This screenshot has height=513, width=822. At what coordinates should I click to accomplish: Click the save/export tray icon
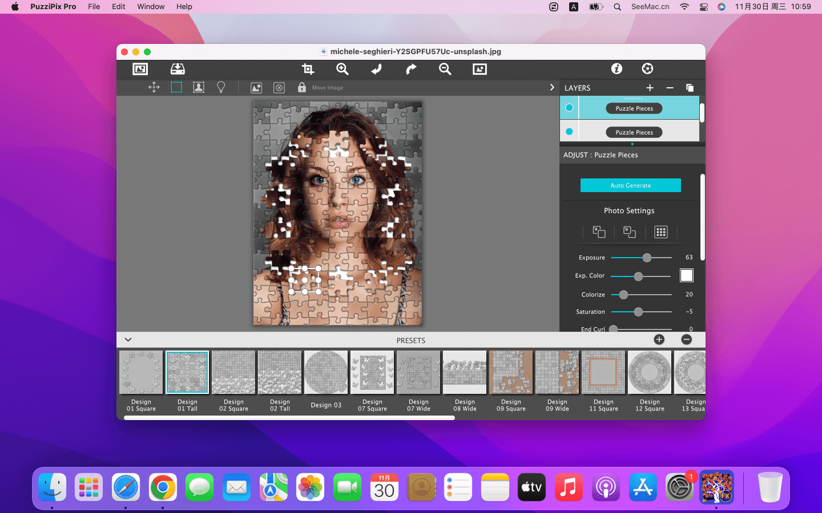[x=178, y=69]
